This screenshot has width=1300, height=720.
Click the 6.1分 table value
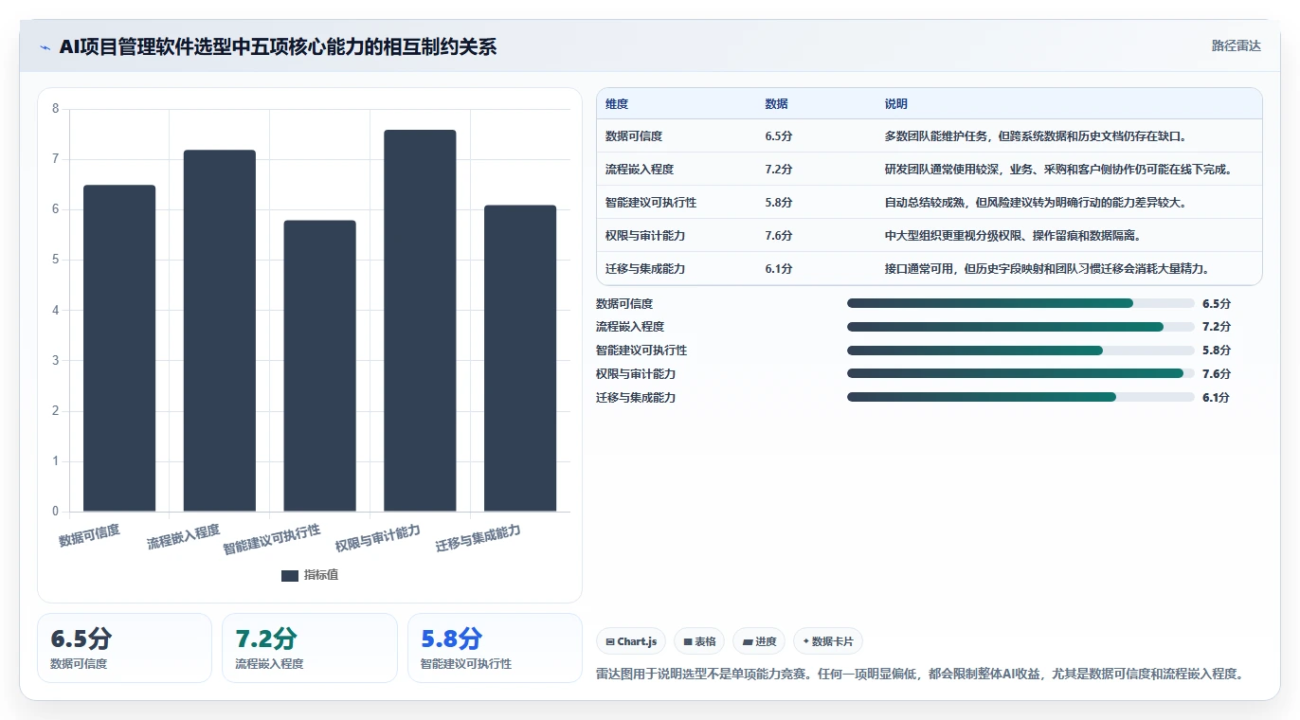(779, 269)
